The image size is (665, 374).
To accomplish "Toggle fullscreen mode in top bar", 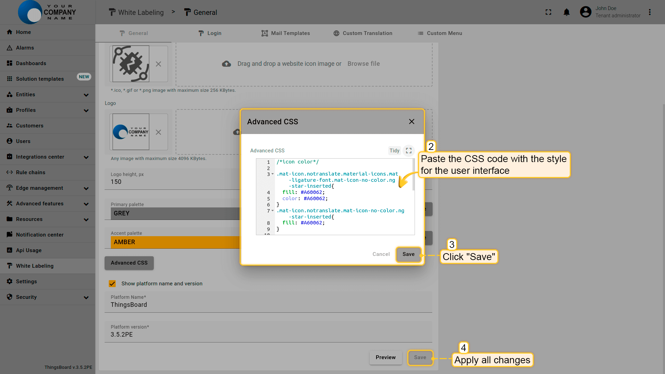I will click(548, 12).
